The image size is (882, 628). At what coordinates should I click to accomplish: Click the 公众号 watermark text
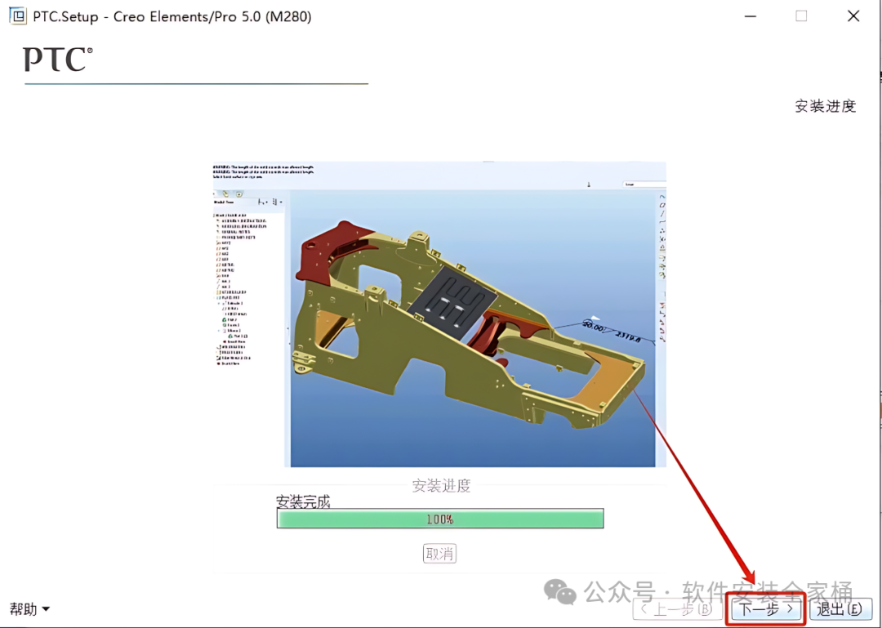(x=619, y=593)
